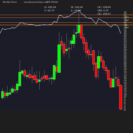Click the "OH: 3.19" value
This screenshot has height=133, width=133.
103,10
